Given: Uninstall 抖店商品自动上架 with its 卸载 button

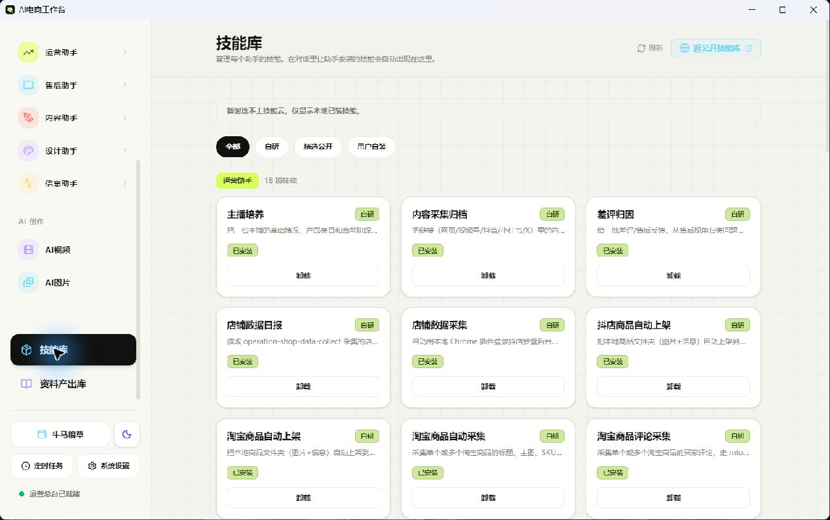Looking at the screenshot, I should (673, 386).
